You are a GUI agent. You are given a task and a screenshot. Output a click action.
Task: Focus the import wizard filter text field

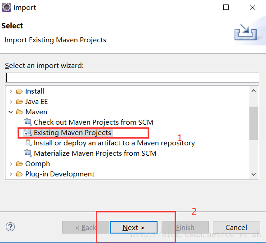132,77
